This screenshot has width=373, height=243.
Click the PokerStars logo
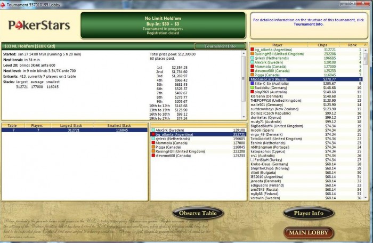[x=39, y=25]
